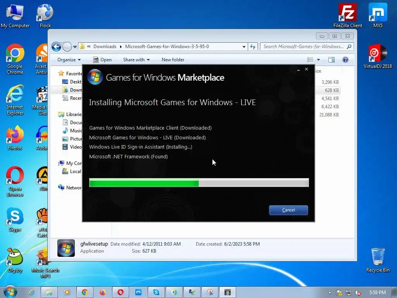This screenshot has width=397, height=298.
Task: Open Chrome from the taskbar
Action: (x=85, y=293)
